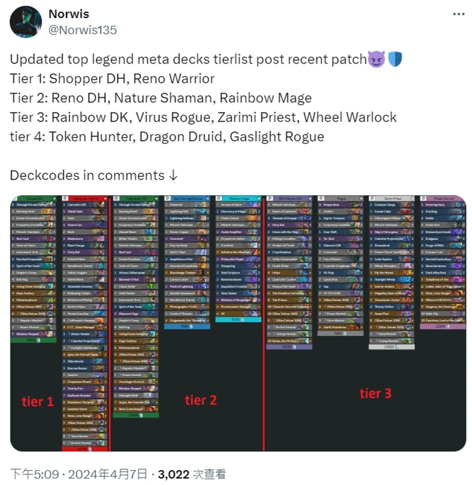Copy the Highlander Warrior deck code icon

pyautogui.click(x=65, y=198)
